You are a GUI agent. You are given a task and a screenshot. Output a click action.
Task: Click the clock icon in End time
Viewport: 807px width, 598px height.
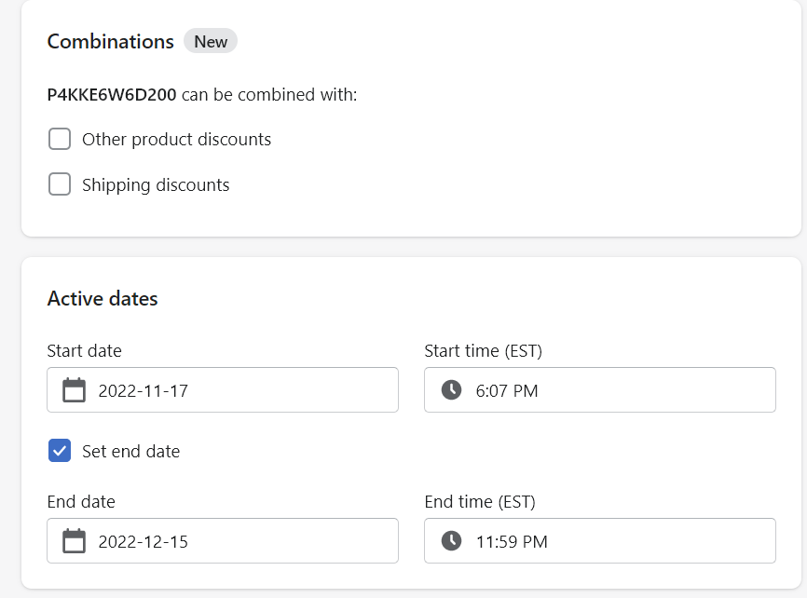451,541
